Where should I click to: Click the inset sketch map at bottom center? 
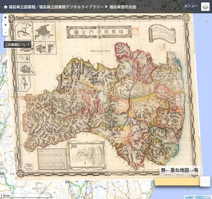86,156
